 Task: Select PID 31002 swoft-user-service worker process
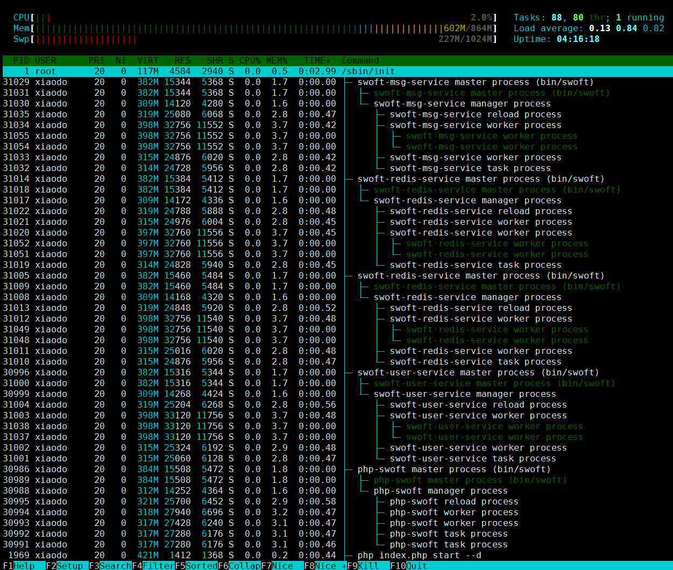[x=337, y=447]
